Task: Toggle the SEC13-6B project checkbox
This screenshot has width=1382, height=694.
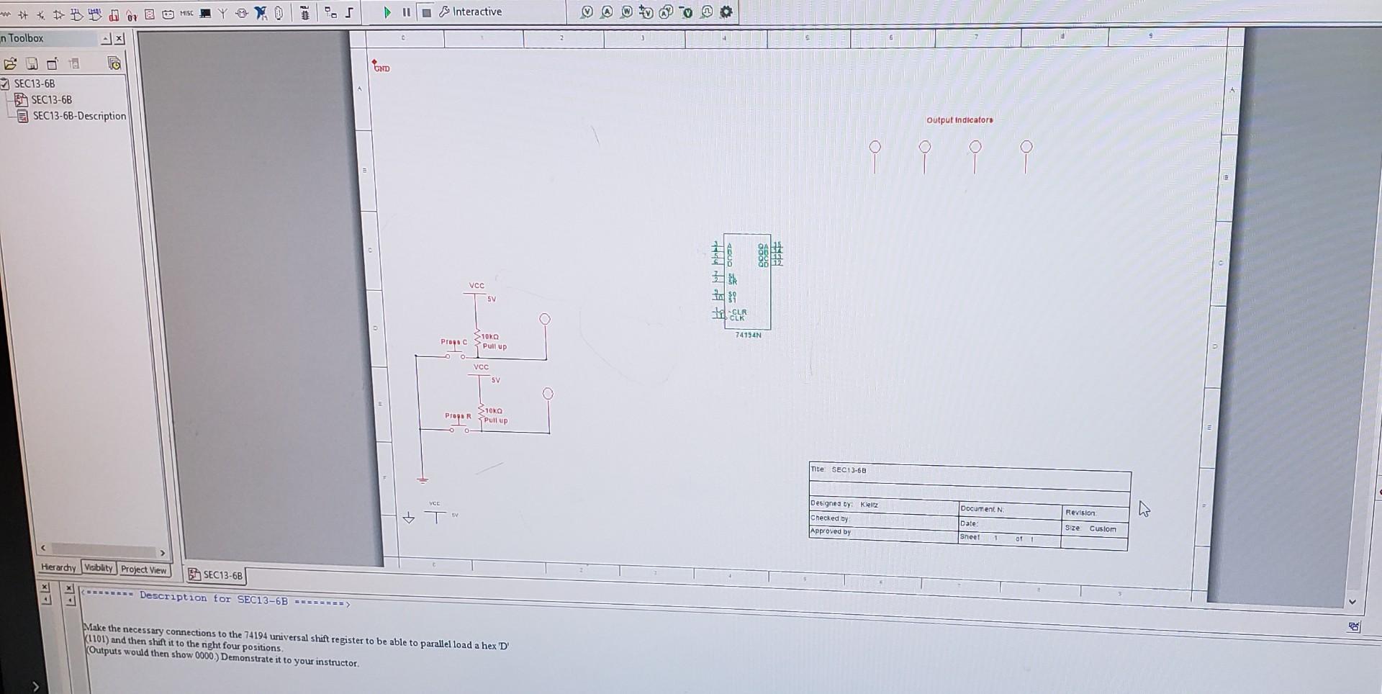Action: point(6,84)
